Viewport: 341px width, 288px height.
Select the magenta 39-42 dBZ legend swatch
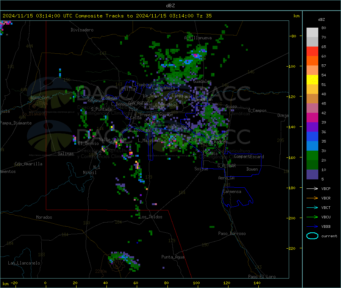click(x=312, y=117)
